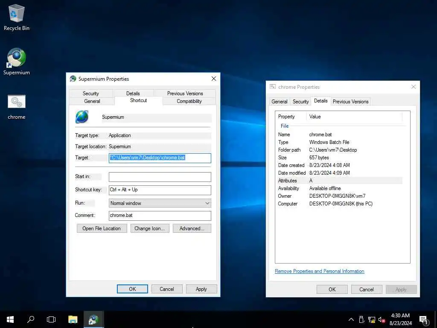This screenshot has width=437, height=328.
Task: Select the Computer row
Action: pos(340,204)
